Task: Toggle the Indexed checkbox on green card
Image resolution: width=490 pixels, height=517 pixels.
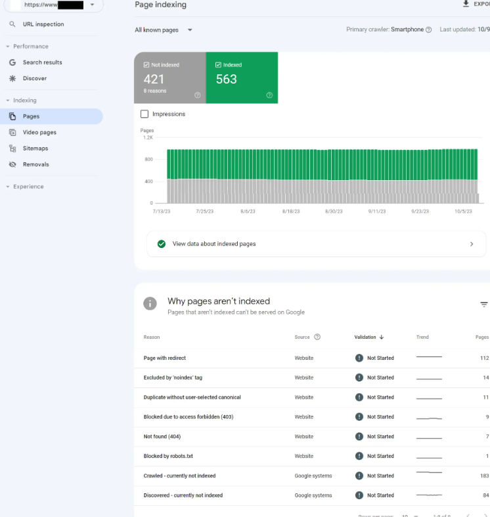Action: (219, 65)
